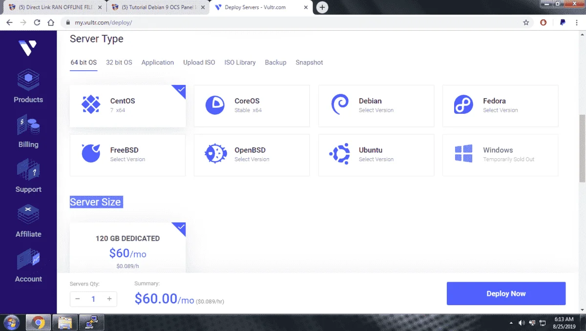Click the page vertical scrollbar
The image size is (586, 331).
[582, 148]
